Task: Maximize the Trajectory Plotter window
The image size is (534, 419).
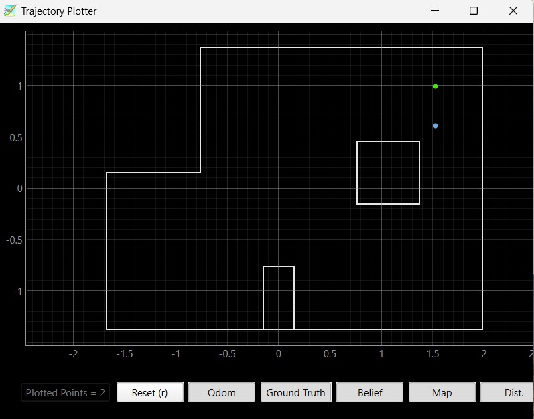Action: point(474,11)
